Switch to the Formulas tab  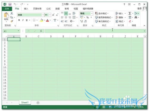click(x=48, y=9)
